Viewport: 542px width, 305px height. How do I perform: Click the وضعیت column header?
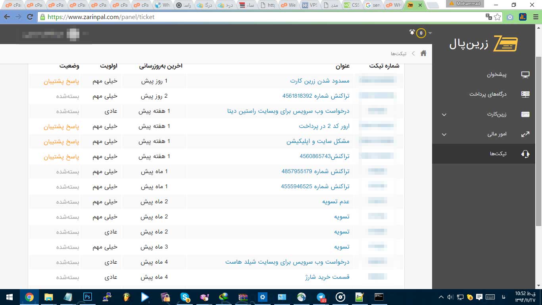[x=69, y=66]
